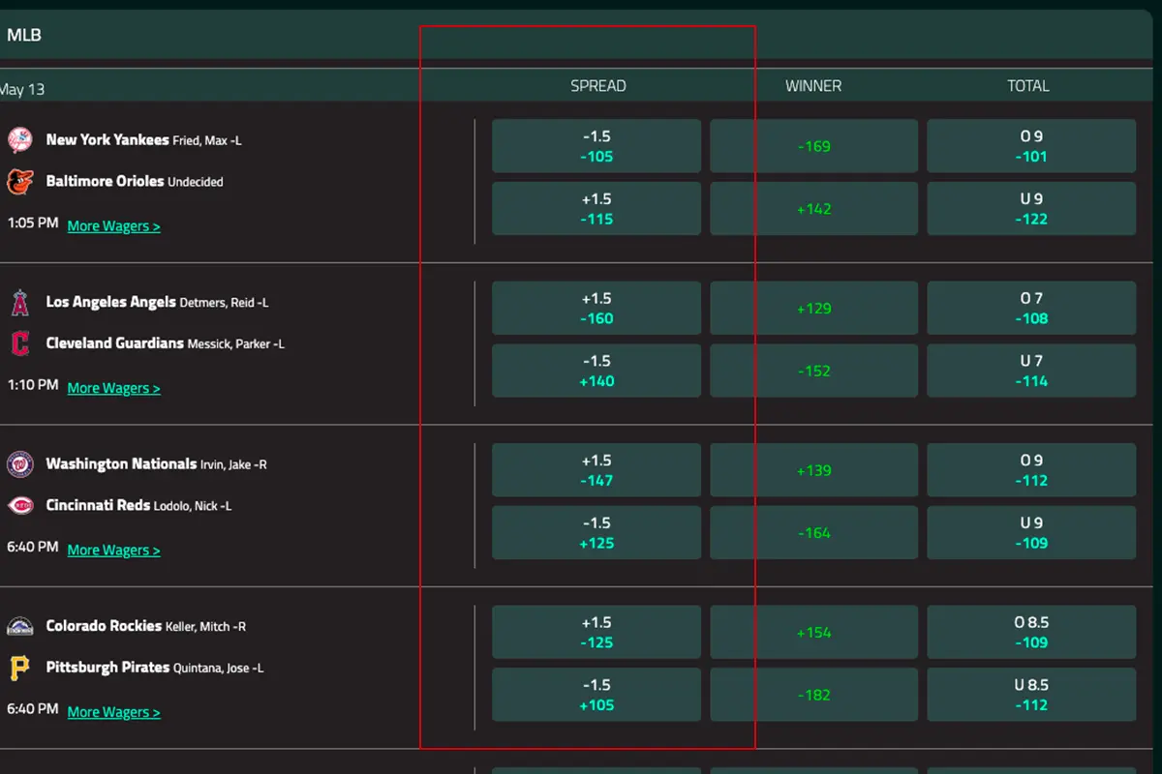Bet Guardians spread -1.5 at +140
The height and width of the screenshot is (774, 1162).
[x=596, y=371]
